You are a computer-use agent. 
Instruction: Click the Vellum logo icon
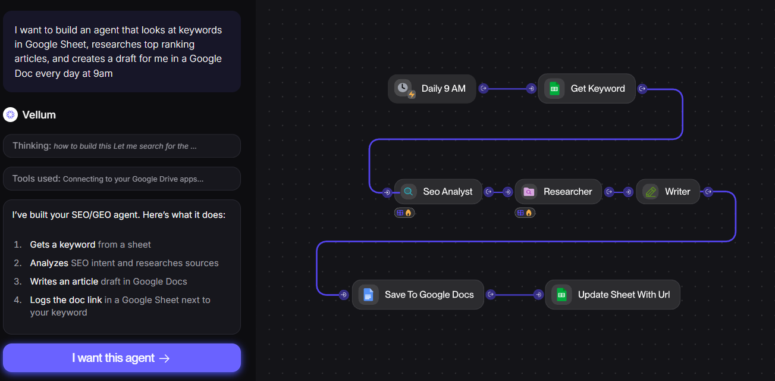click(x=10, y=115)
